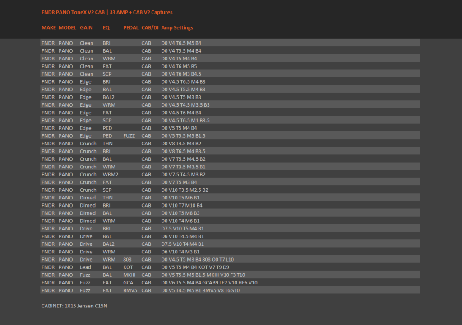
Task: Click settings 'D0 V4 T6 M3 B4.5'
Action: pyautogui.click(x=181, y=74)
